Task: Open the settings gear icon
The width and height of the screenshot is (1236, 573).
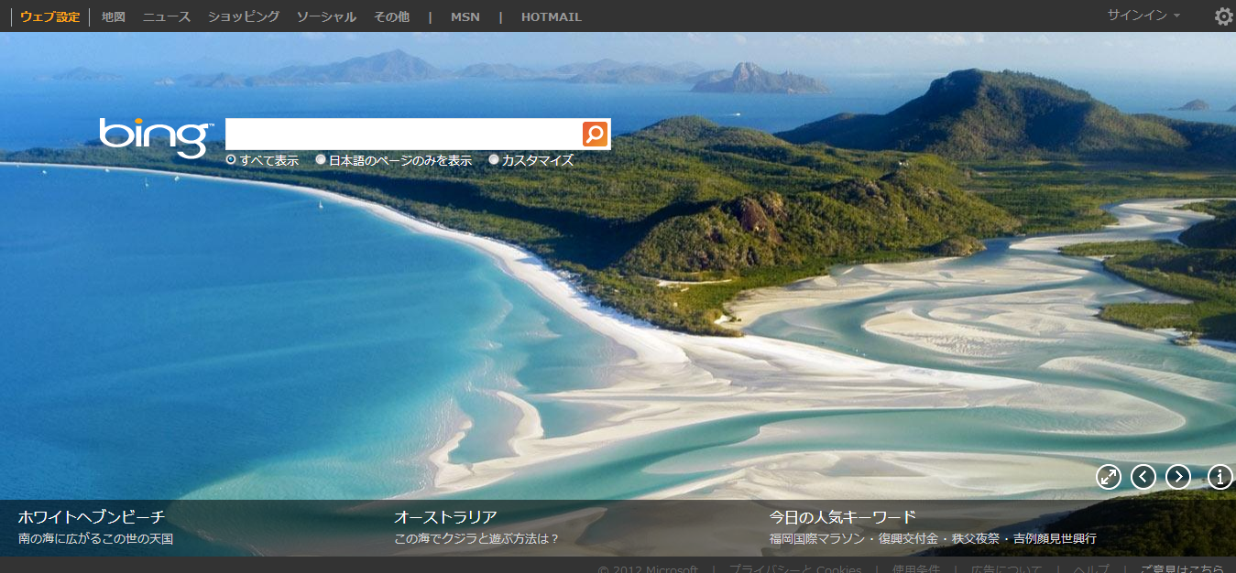Action: click(x=1223, y=16)
